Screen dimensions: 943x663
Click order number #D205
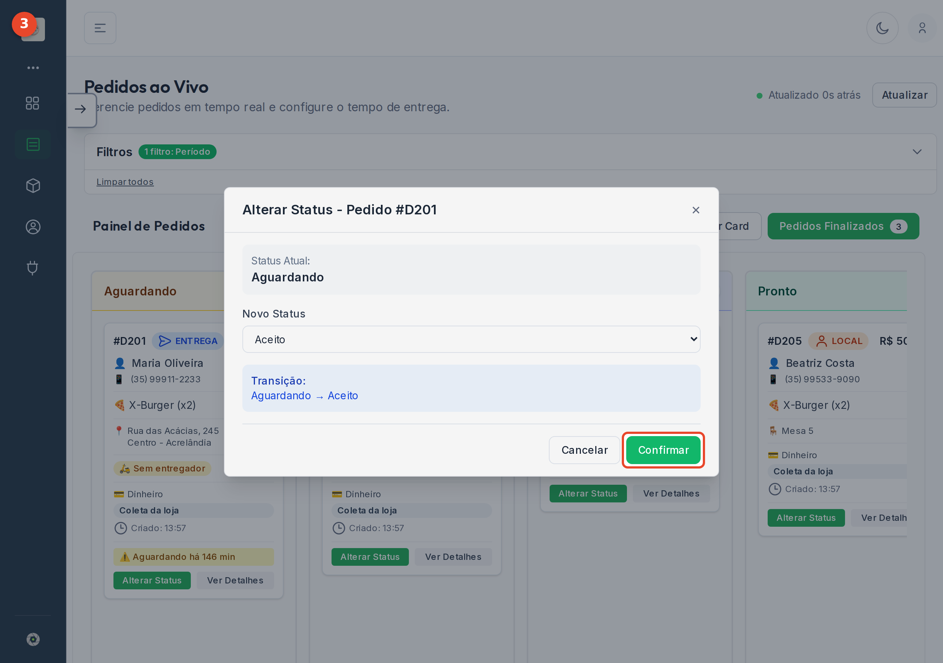pyautogui.click(x=785, y=341)
